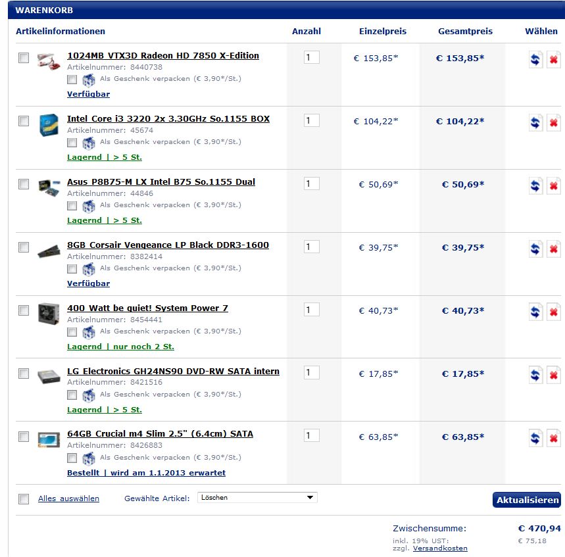Click the refresh icon for be quiet! power supply
The width and height of the screenshot is (565, 557).
coord(535,312)
